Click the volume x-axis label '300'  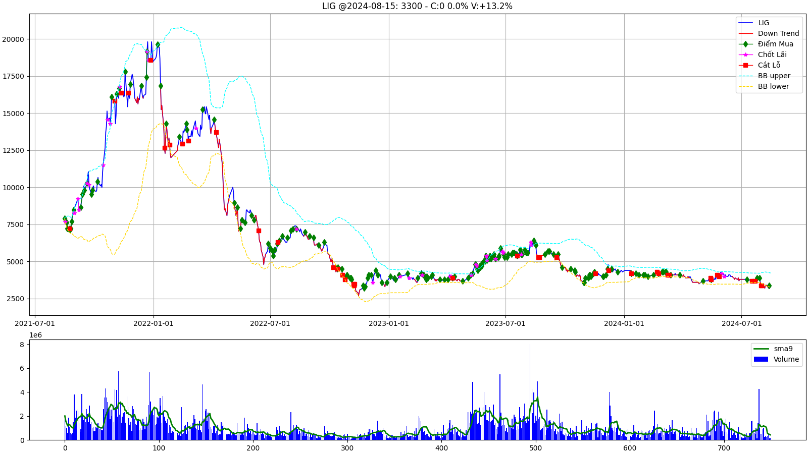347,448
